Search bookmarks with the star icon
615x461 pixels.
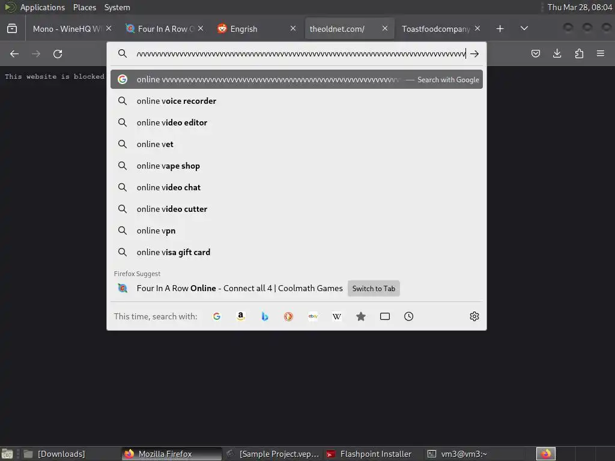(361, 316)
